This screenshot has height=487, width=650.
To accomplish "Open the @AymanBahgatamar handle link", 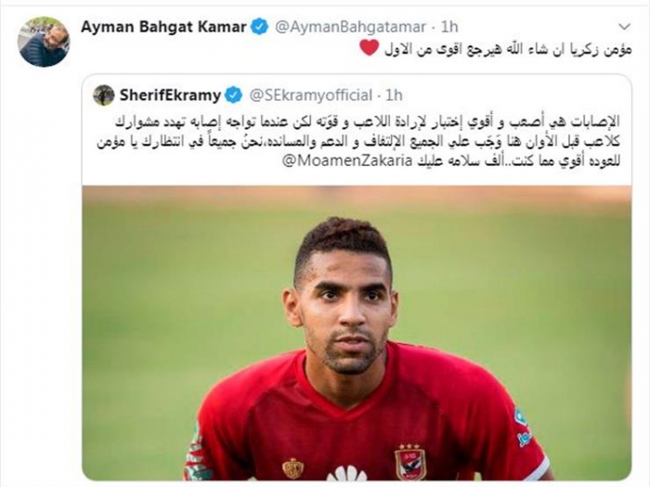I will (x=350, y=27).
